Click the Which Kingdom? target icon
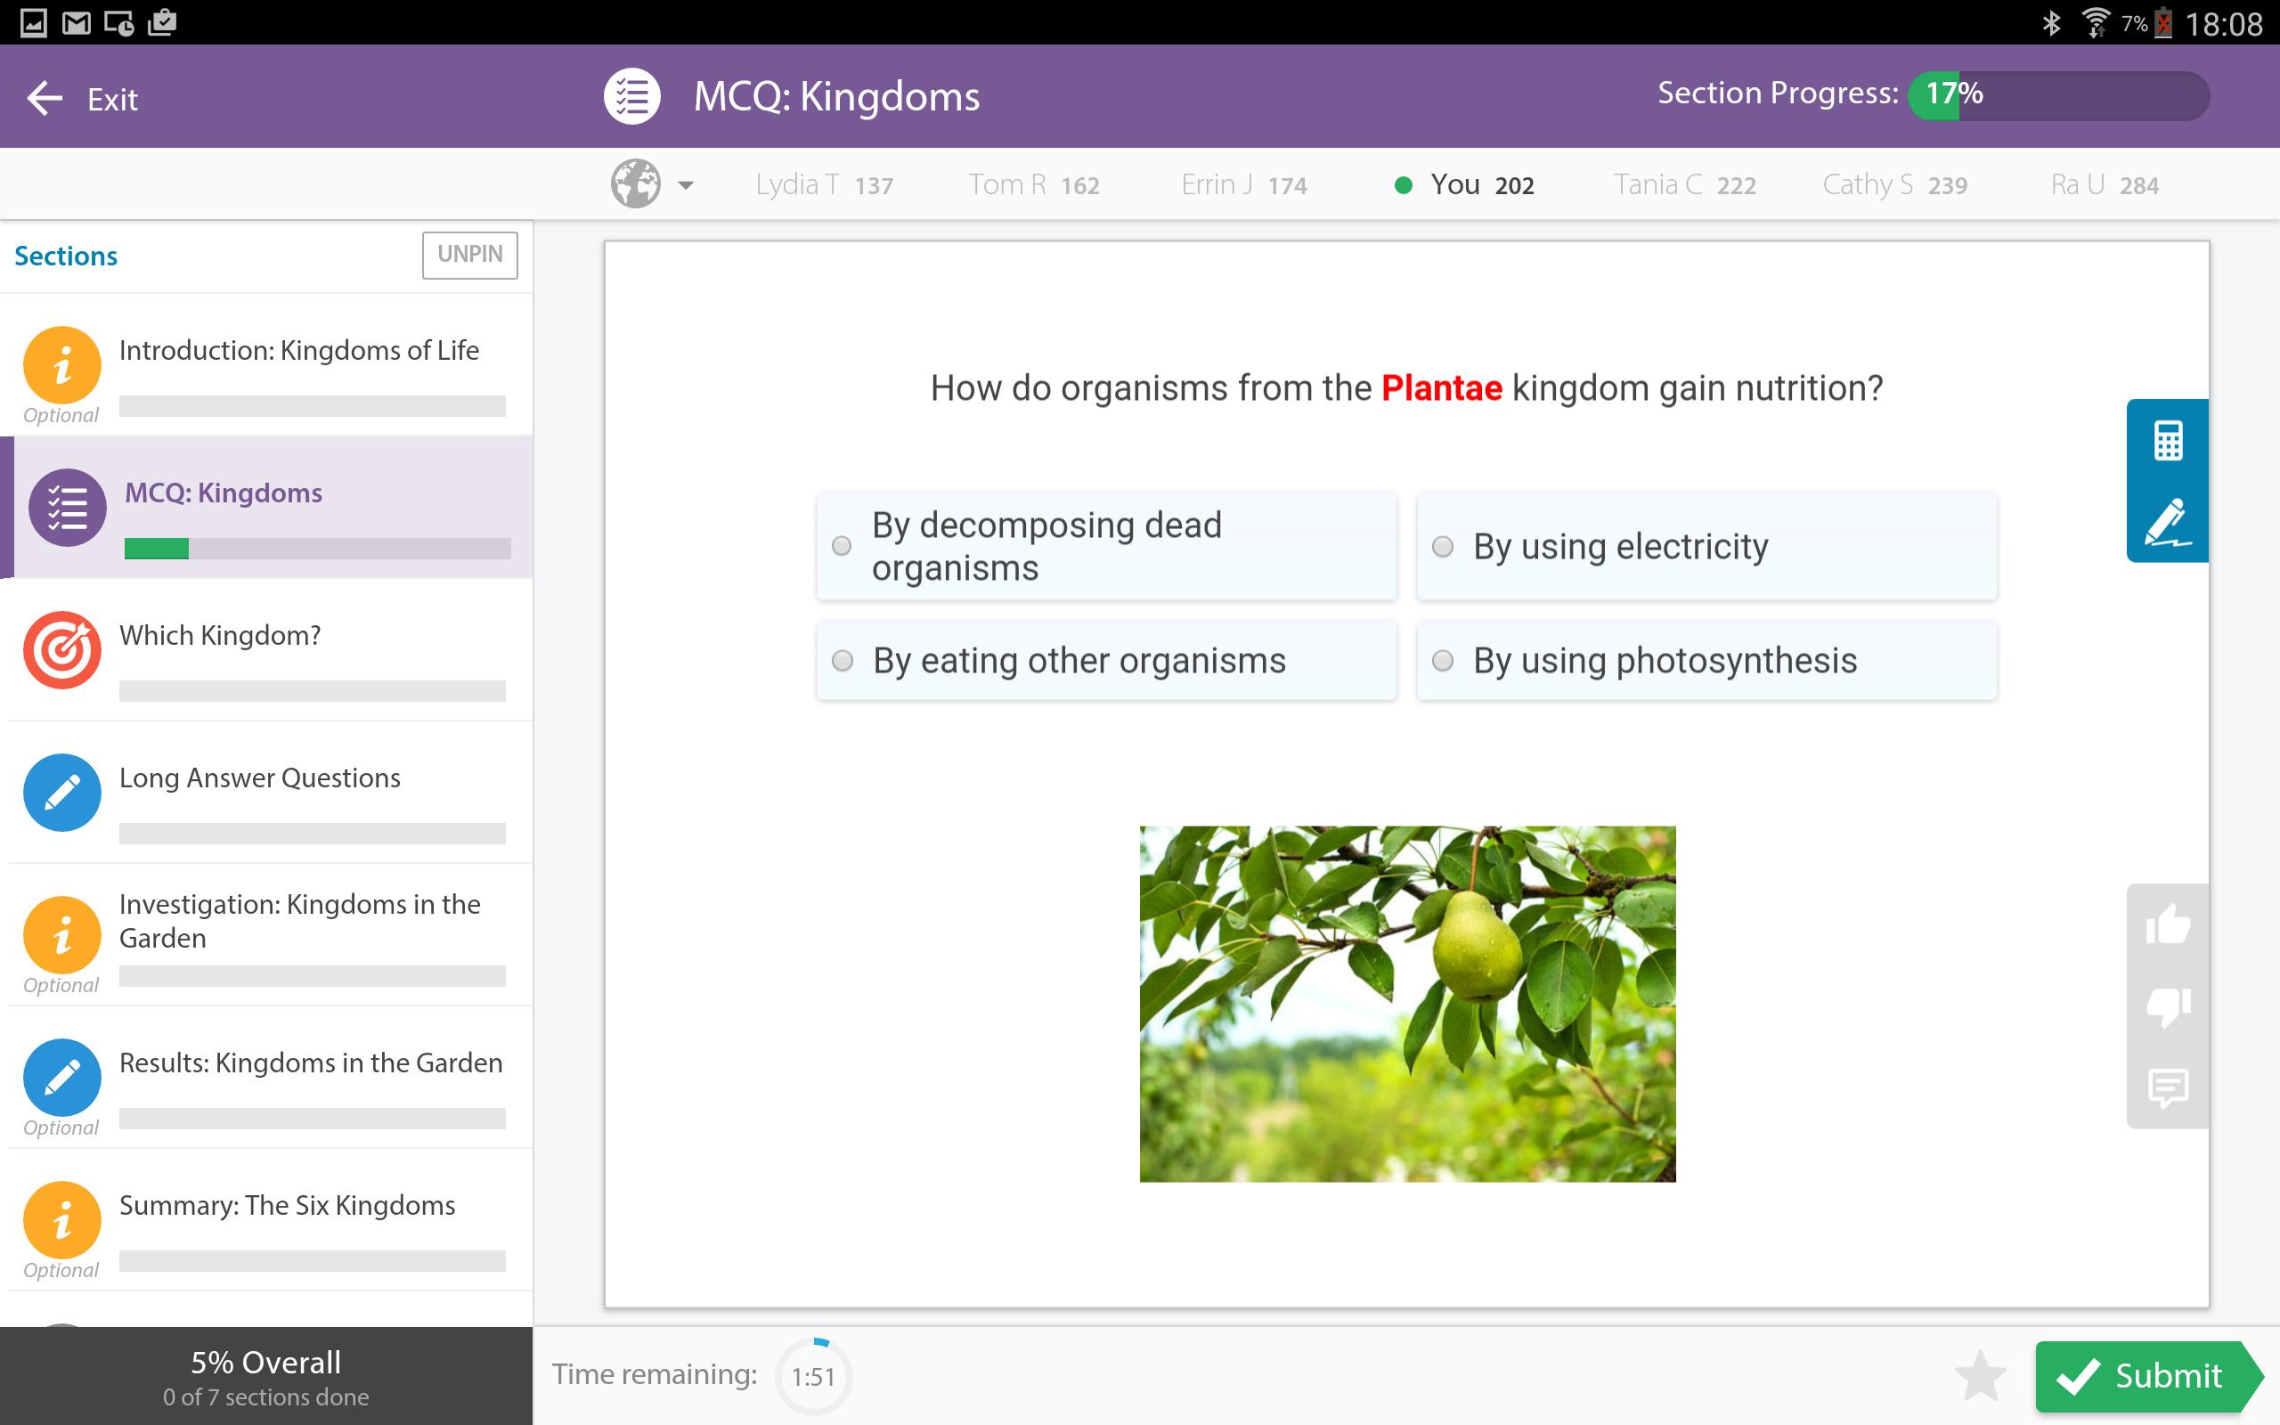Image resolution: width=2280 pixels, height=1425 pixels. (x=62, y=650)
